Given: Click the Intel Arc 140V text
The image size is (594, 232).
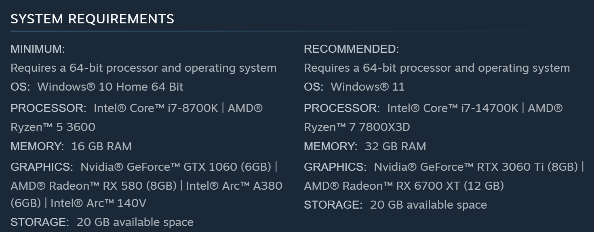Looking at the screenshot, I should click(x=98, y=203).
